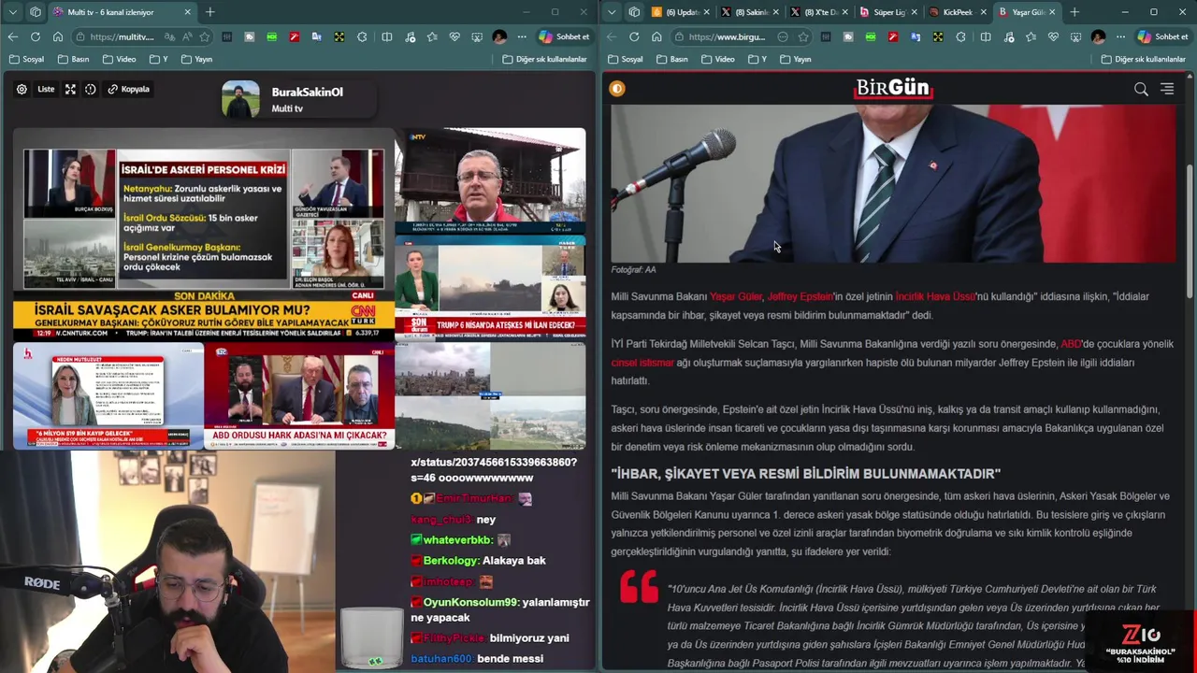Expand Diğer sık kullanılanlar in left window
This screenshot has width=1197, height=673.
[x=544, y=59]
